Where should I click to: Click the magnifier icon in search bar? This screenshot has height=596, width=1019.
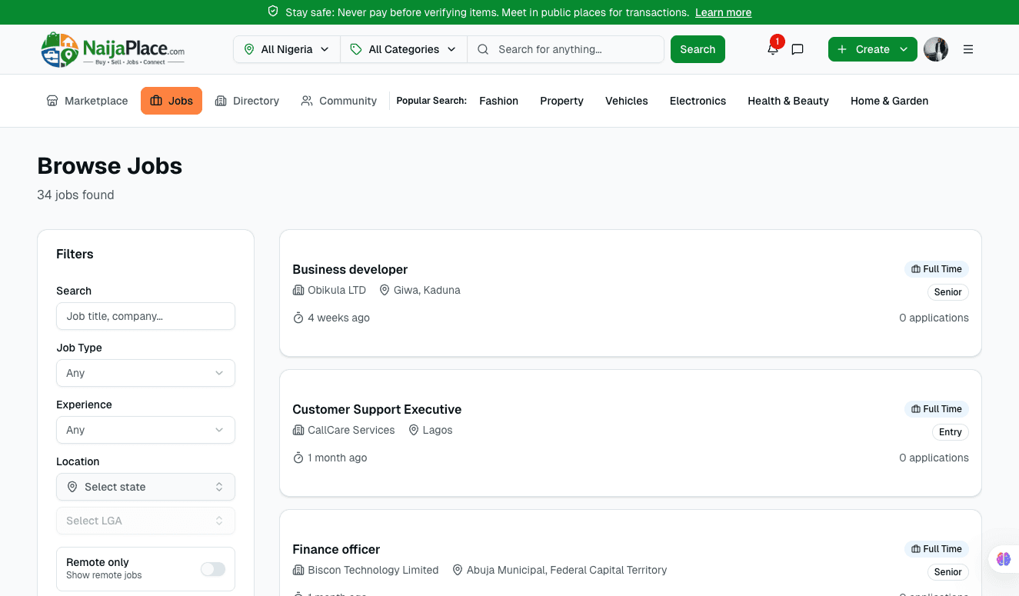tap(483, 49)
